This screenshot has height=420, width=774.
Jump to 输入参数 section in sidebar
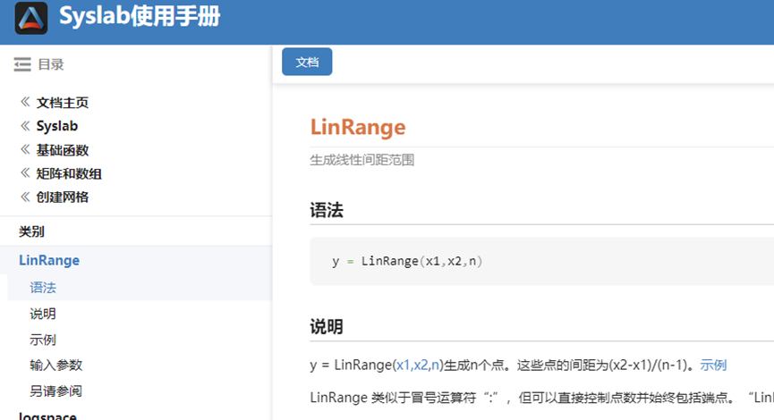tap(55, 365)
